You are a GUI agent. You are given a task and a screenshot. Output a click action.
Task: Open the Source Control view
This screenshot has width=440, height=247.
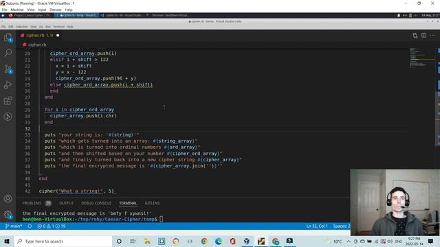click(8, 69)
